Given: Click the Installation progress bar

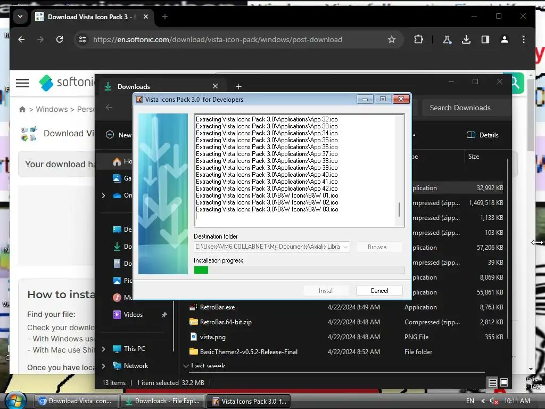Looking at the screenshot, I should click(x=299, y=270).
